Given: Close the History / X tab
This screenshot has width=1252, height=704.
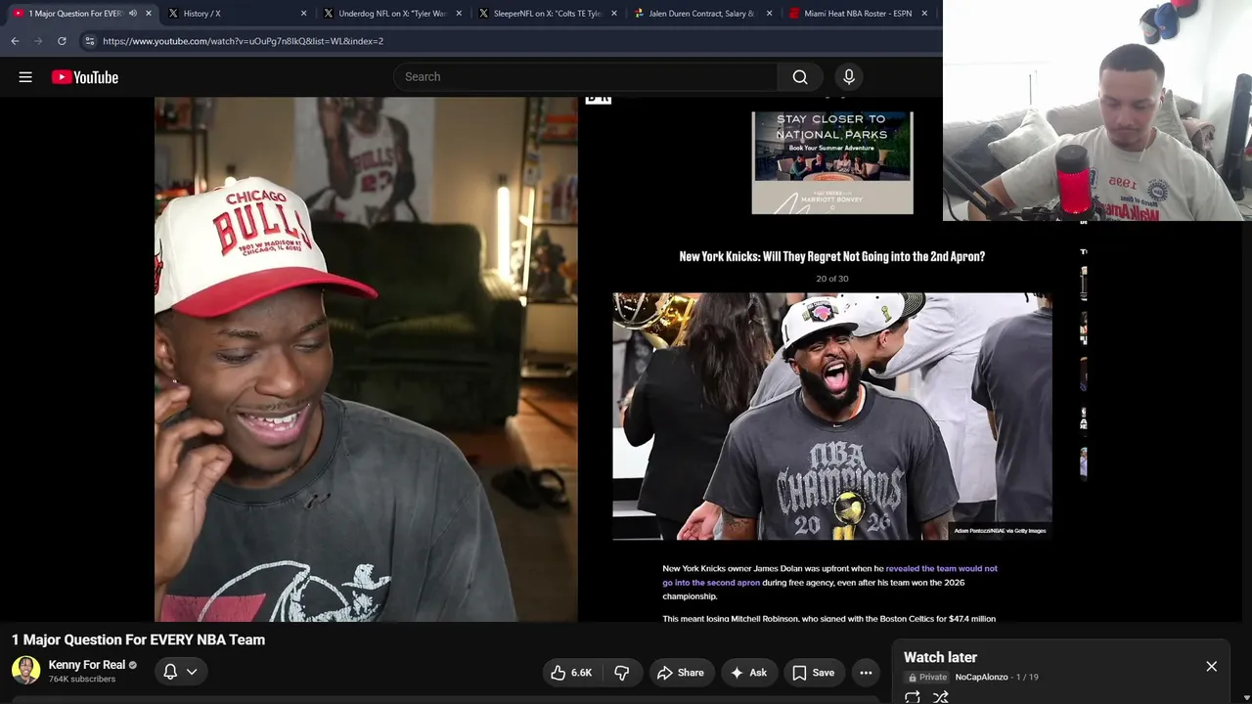Looking at the screenshot, I should pyautogui.click(x=304, y=14).
